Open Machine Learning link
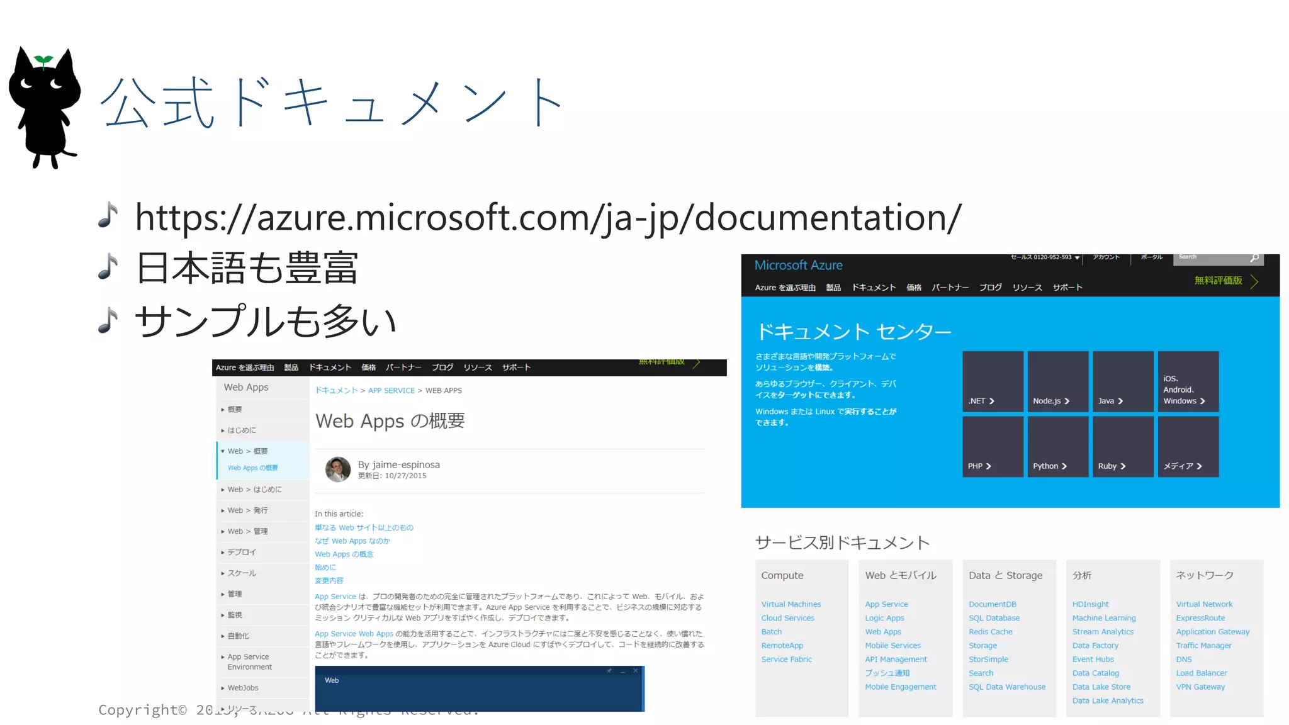 pos(1104,618)
